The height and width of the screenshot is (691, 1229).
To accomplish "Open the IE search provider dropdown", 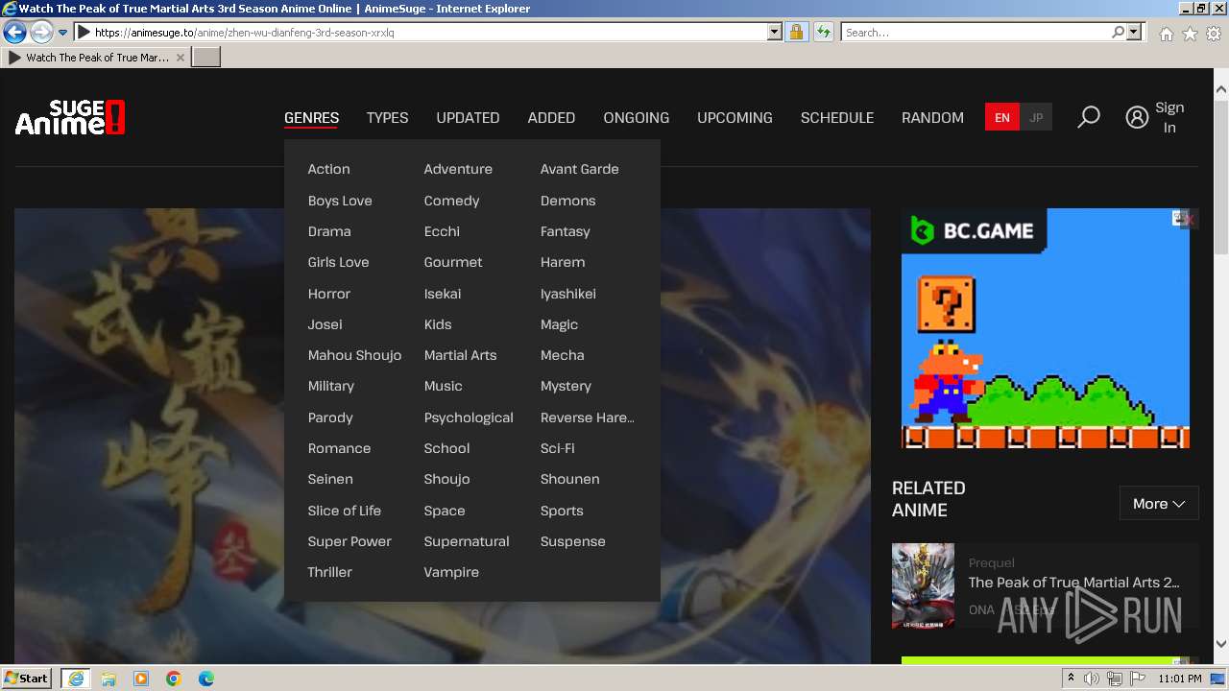I will (1135, 32).
